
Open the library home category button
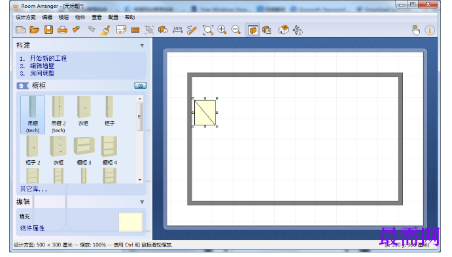tap(22, 86)
